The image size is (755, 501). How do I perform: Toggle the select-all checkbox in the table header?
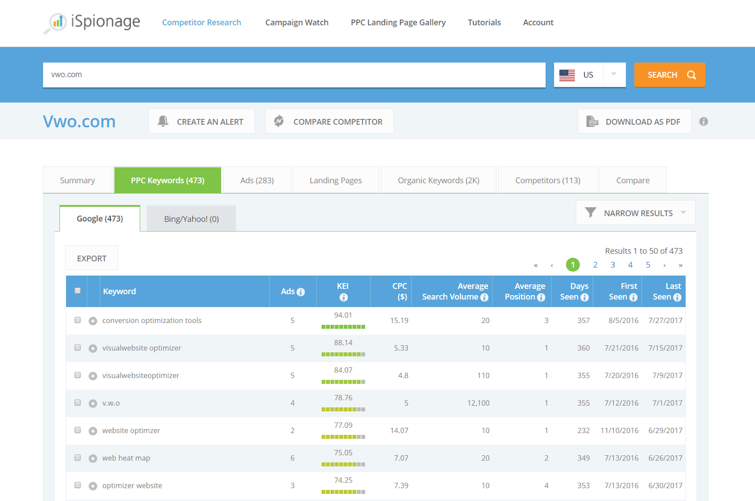tap(77, 291)
